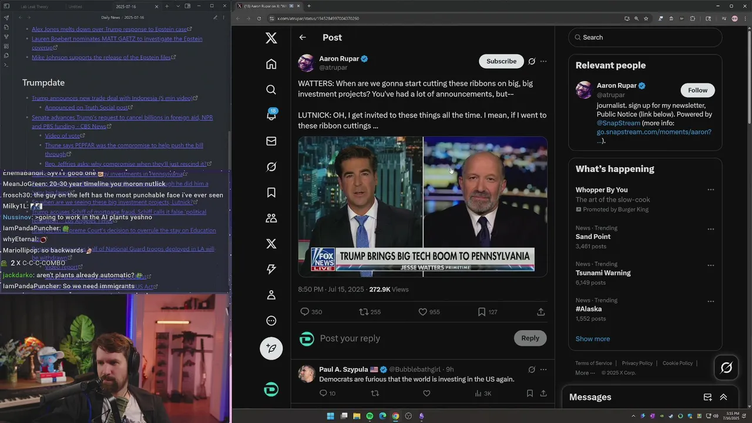Like the post with 955 likes
Screen dimensions: 752x423
click(429, 312)
